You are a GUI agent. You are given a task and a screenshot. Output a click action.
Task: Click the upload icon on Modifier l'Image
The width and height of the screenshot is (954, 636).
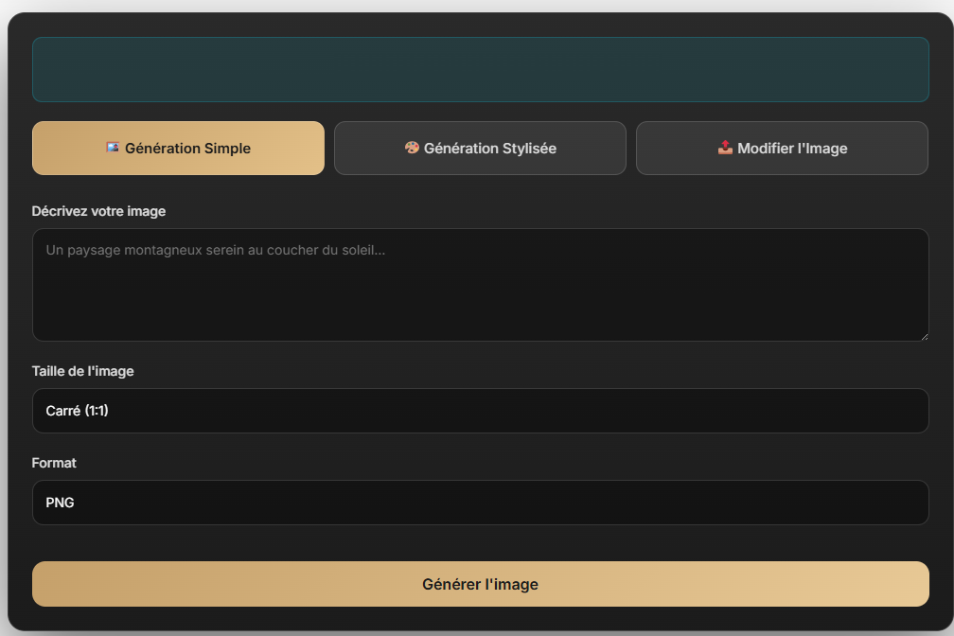coord(725,148)
